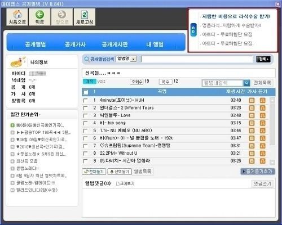Click the 즐겨듣기추가 favorites button

[x=258, y=172]
